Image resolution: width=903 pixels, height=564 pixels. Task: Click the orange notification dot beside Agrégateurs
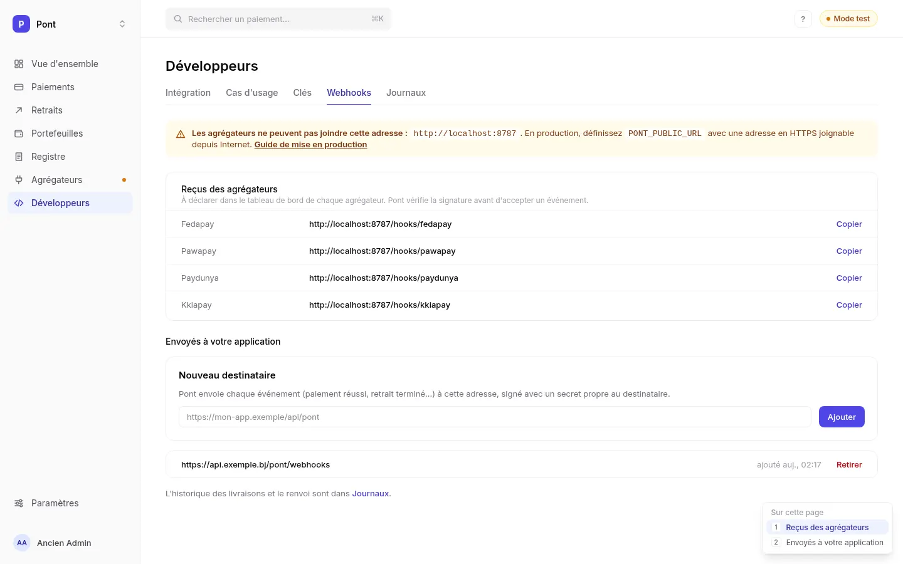124,180
